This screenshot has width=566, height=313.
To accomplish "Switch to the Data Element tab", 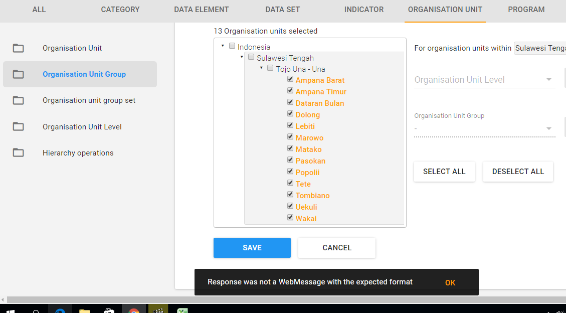I will tap(202, 10).
